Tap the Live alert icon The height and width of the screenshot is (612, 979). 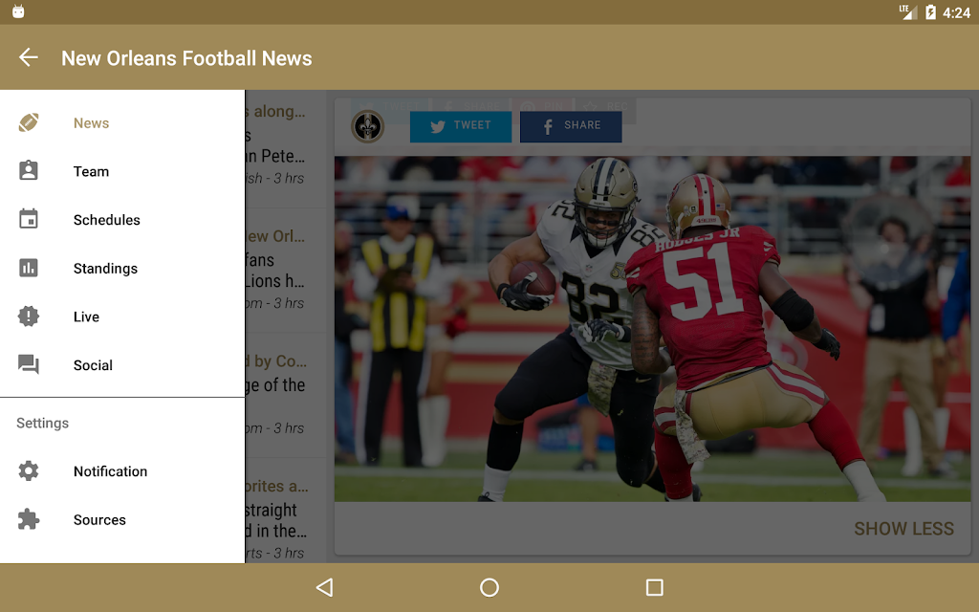[x=28, y=316]
